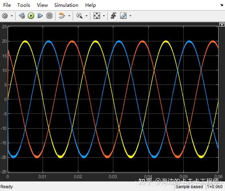Click the Step Forward icon

[x=40, y=16]
